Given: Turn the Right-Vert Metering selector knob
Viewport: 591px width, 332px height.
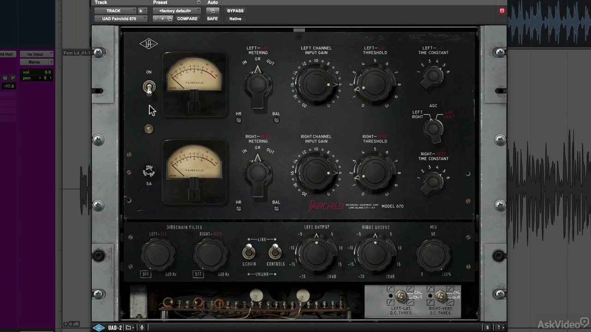Looking at the screenshot, I should pos(258,174).
